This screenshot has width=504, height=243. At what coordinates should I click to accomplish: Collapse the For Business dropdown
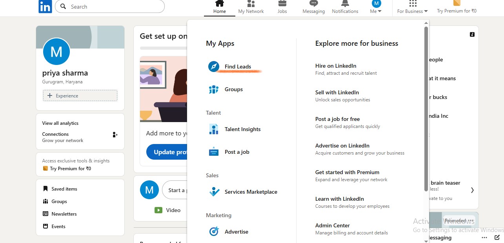pos(413,11)
